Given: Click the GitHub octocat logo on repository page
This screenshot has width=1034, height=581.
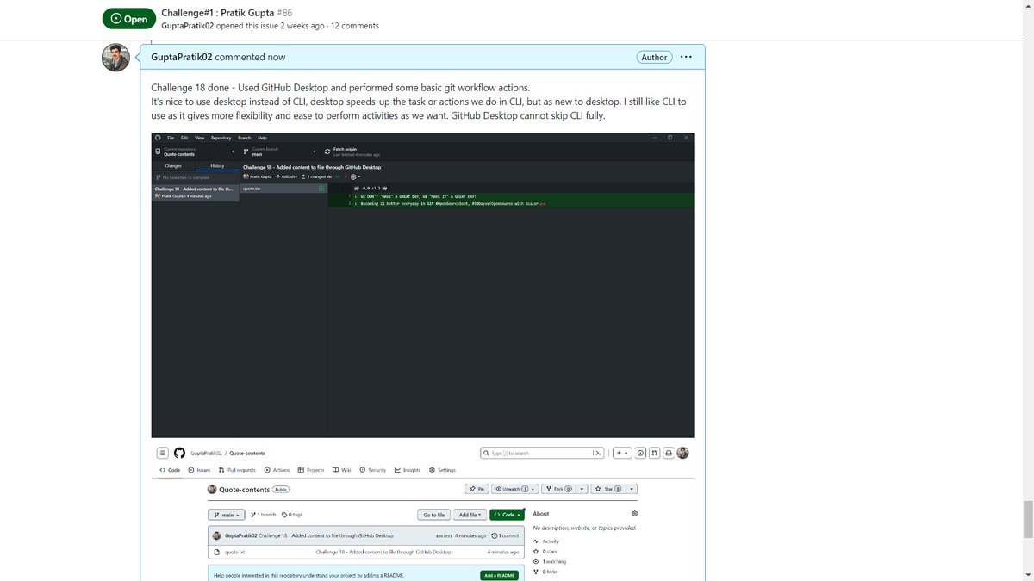Looking at the screenshot, I should [179, 453].
